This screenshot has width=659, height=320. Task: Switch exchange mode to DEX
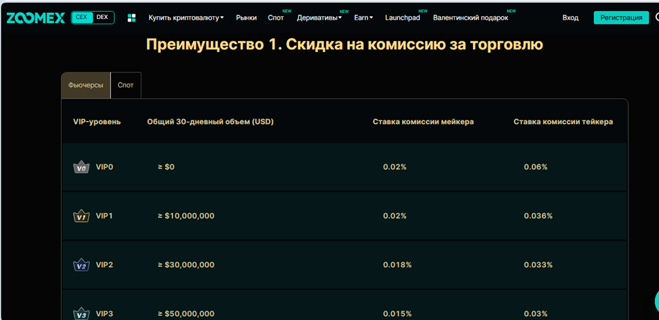[x=103, y=18]
